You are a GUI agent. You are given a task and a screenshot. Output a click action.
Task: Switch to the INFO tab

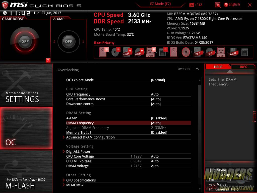tap(243, 67)
